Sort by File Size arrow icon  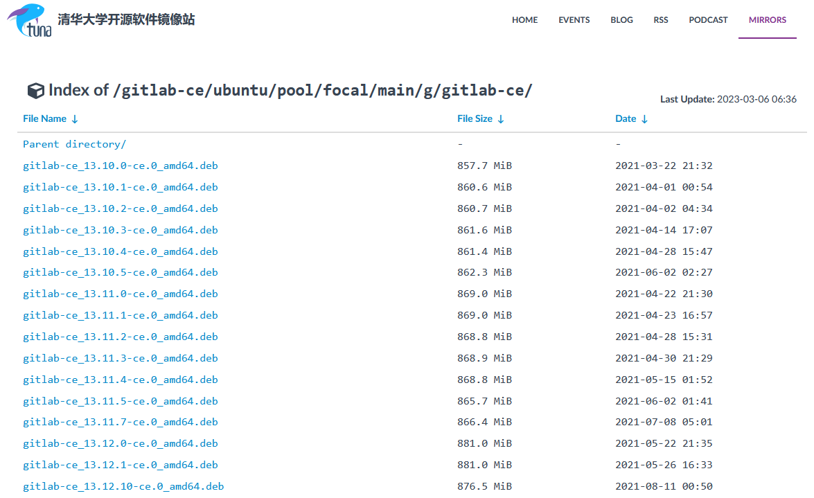point(501,119)
